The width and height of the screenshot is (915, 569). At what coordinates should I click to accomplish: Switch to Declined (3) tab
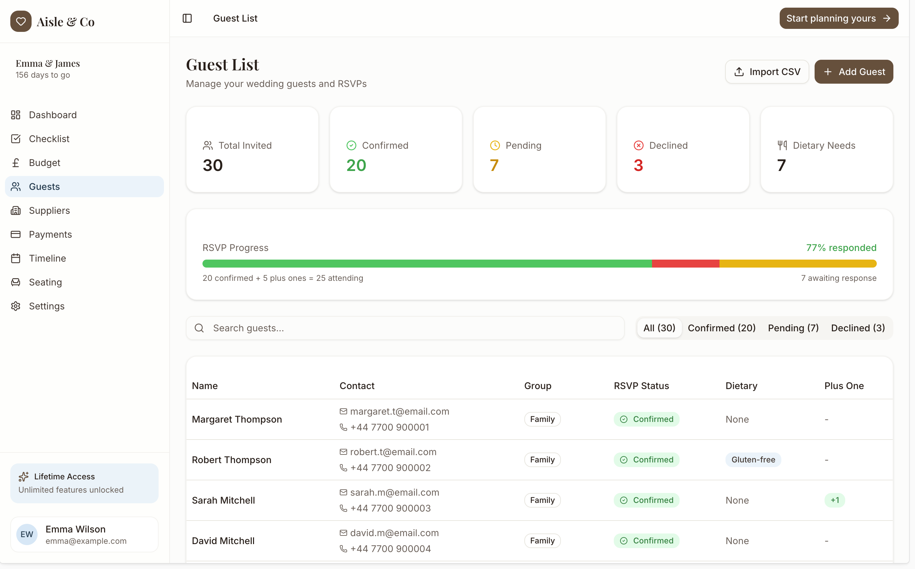click(x=858, y=328)
